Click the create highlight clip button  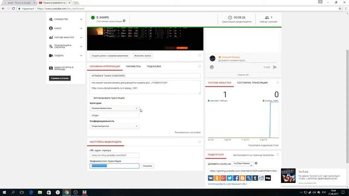110,56
